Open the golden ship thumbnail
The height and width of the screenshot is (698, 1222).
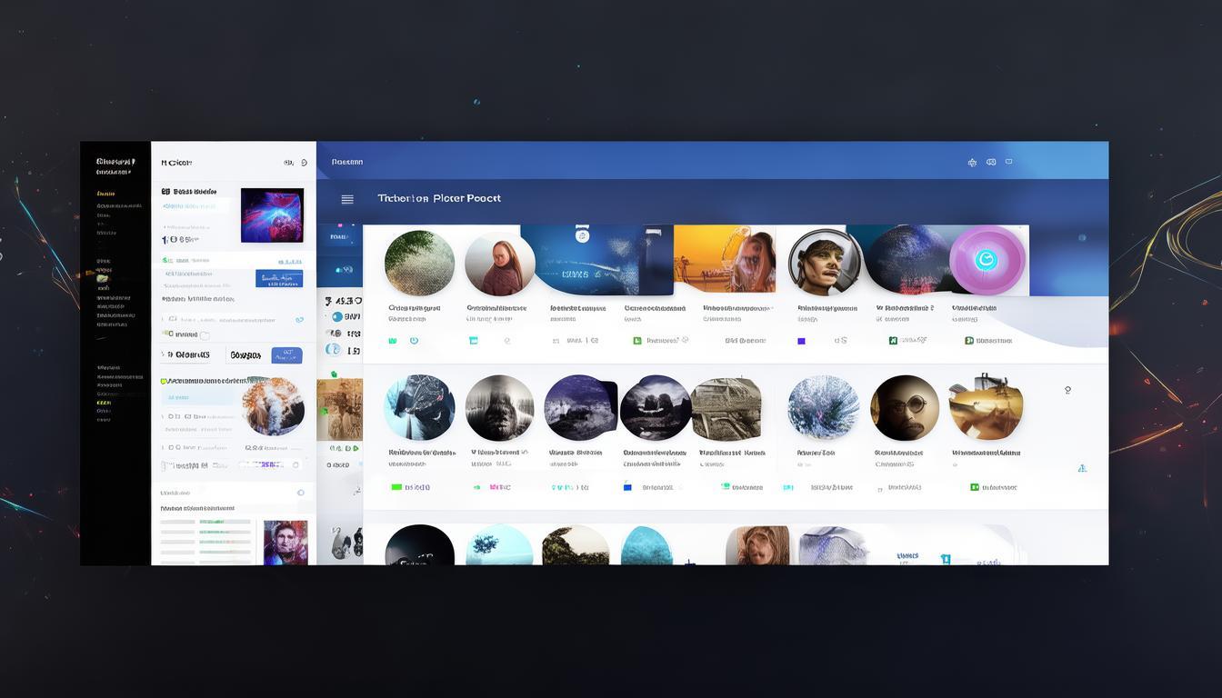point(986,406)
